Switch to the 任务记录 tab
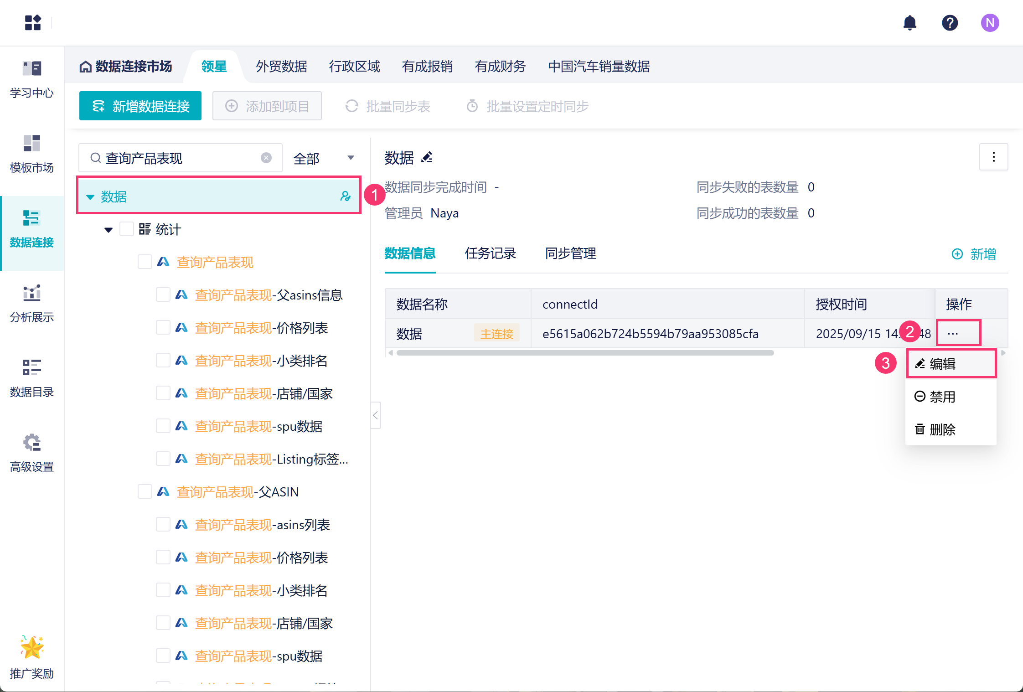This screenshot has width=1023, height=692. [x=490, y=253]
